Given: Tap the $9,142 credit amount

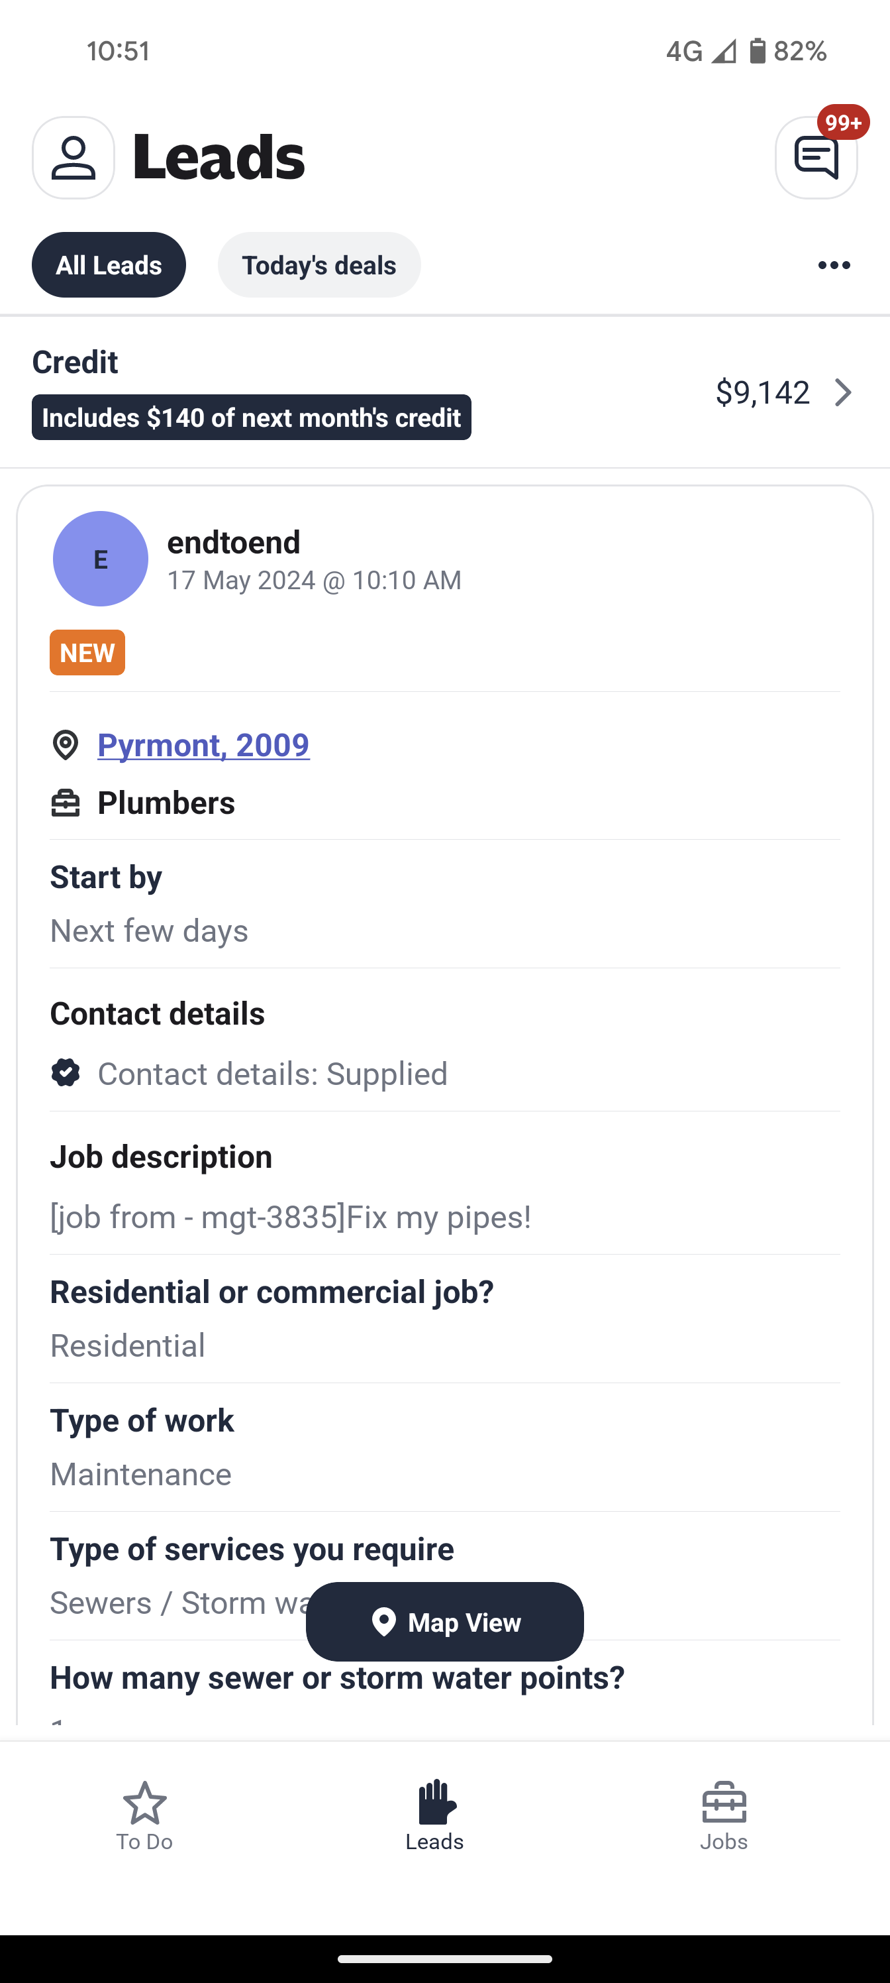Looking at the screenshot, I should 762,392.
